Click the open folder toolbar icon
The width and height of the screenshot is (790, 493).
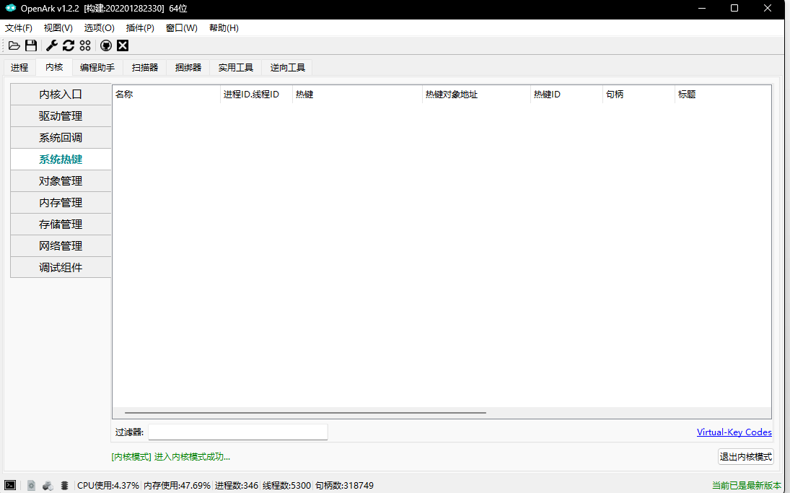pyautogui.click(x=14, y=46)
